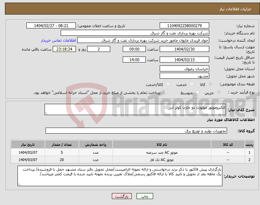Viewport: 260px width, 205px height.
Task: Click the buyer notes text area
Action: 120,176
